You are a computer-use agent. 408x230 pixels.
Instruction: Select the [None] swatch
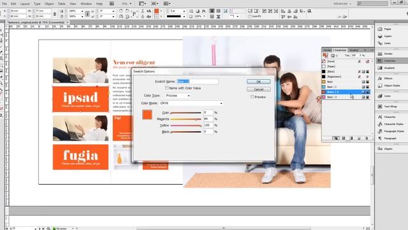pos(346,61)
